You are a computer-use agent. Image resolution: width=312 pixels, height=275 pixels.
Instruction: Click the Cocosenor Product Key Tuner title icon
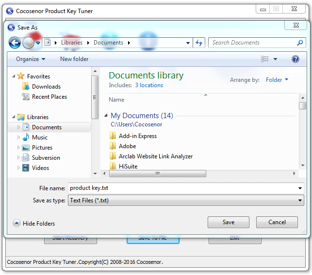pos(10,11)
